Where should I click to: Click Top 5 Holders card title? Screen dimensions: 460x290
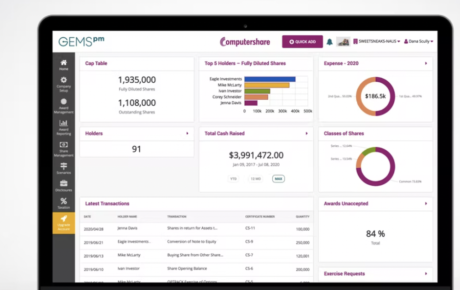point(245,63)
